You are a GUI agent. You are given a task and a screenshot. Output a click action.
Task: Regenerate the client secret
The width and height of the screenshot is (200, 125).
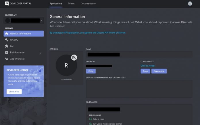tap(159, 71)
